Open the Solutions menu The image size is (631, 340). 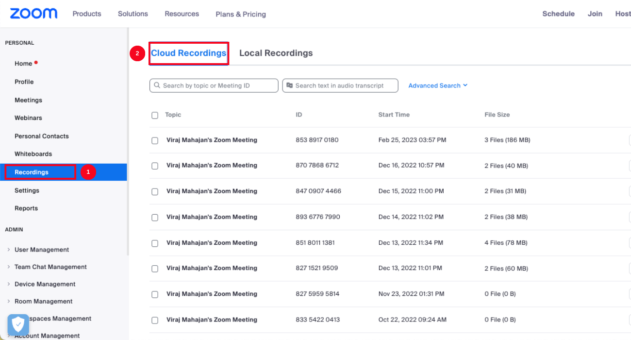[133, 14]
